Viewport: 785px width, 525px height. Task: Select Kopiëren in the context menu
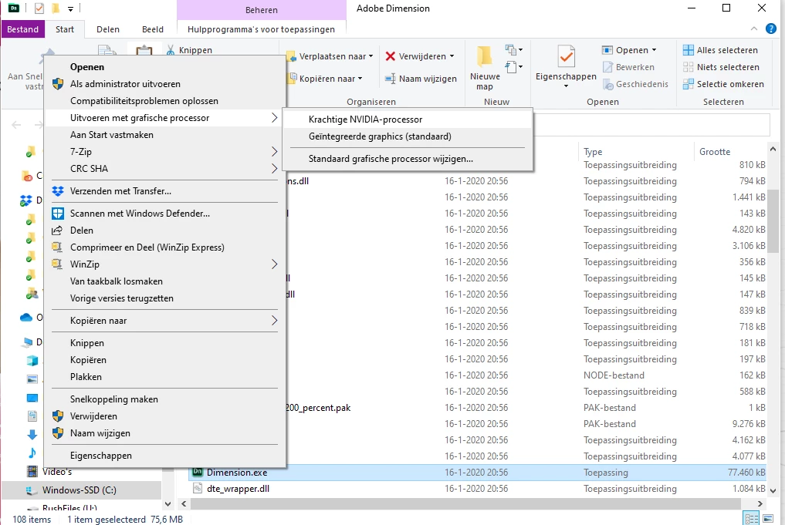[x=165, y=360]
